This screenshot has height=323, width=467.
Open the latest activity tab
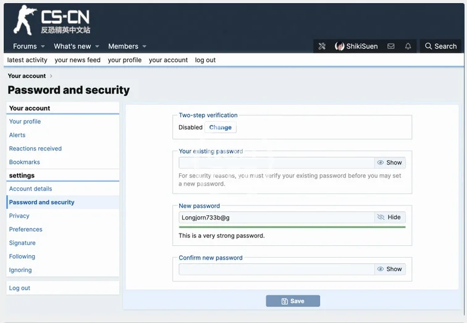tap(27, 60)
